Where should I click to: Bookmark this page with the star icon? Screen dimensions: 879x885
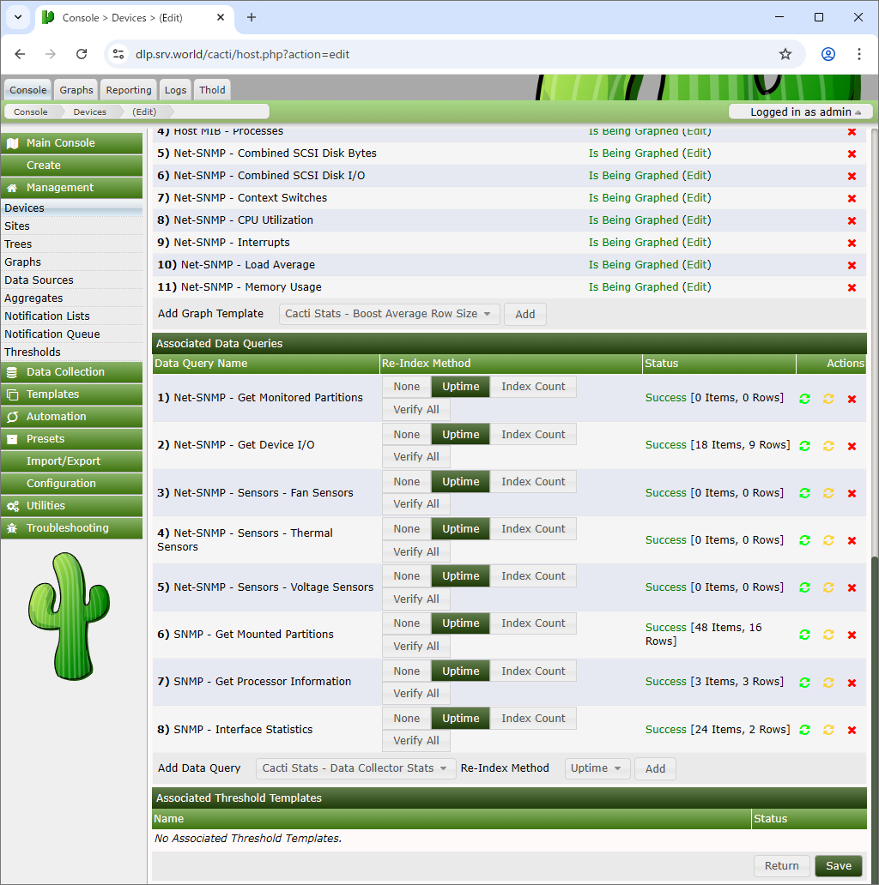[x=785, y=54]
